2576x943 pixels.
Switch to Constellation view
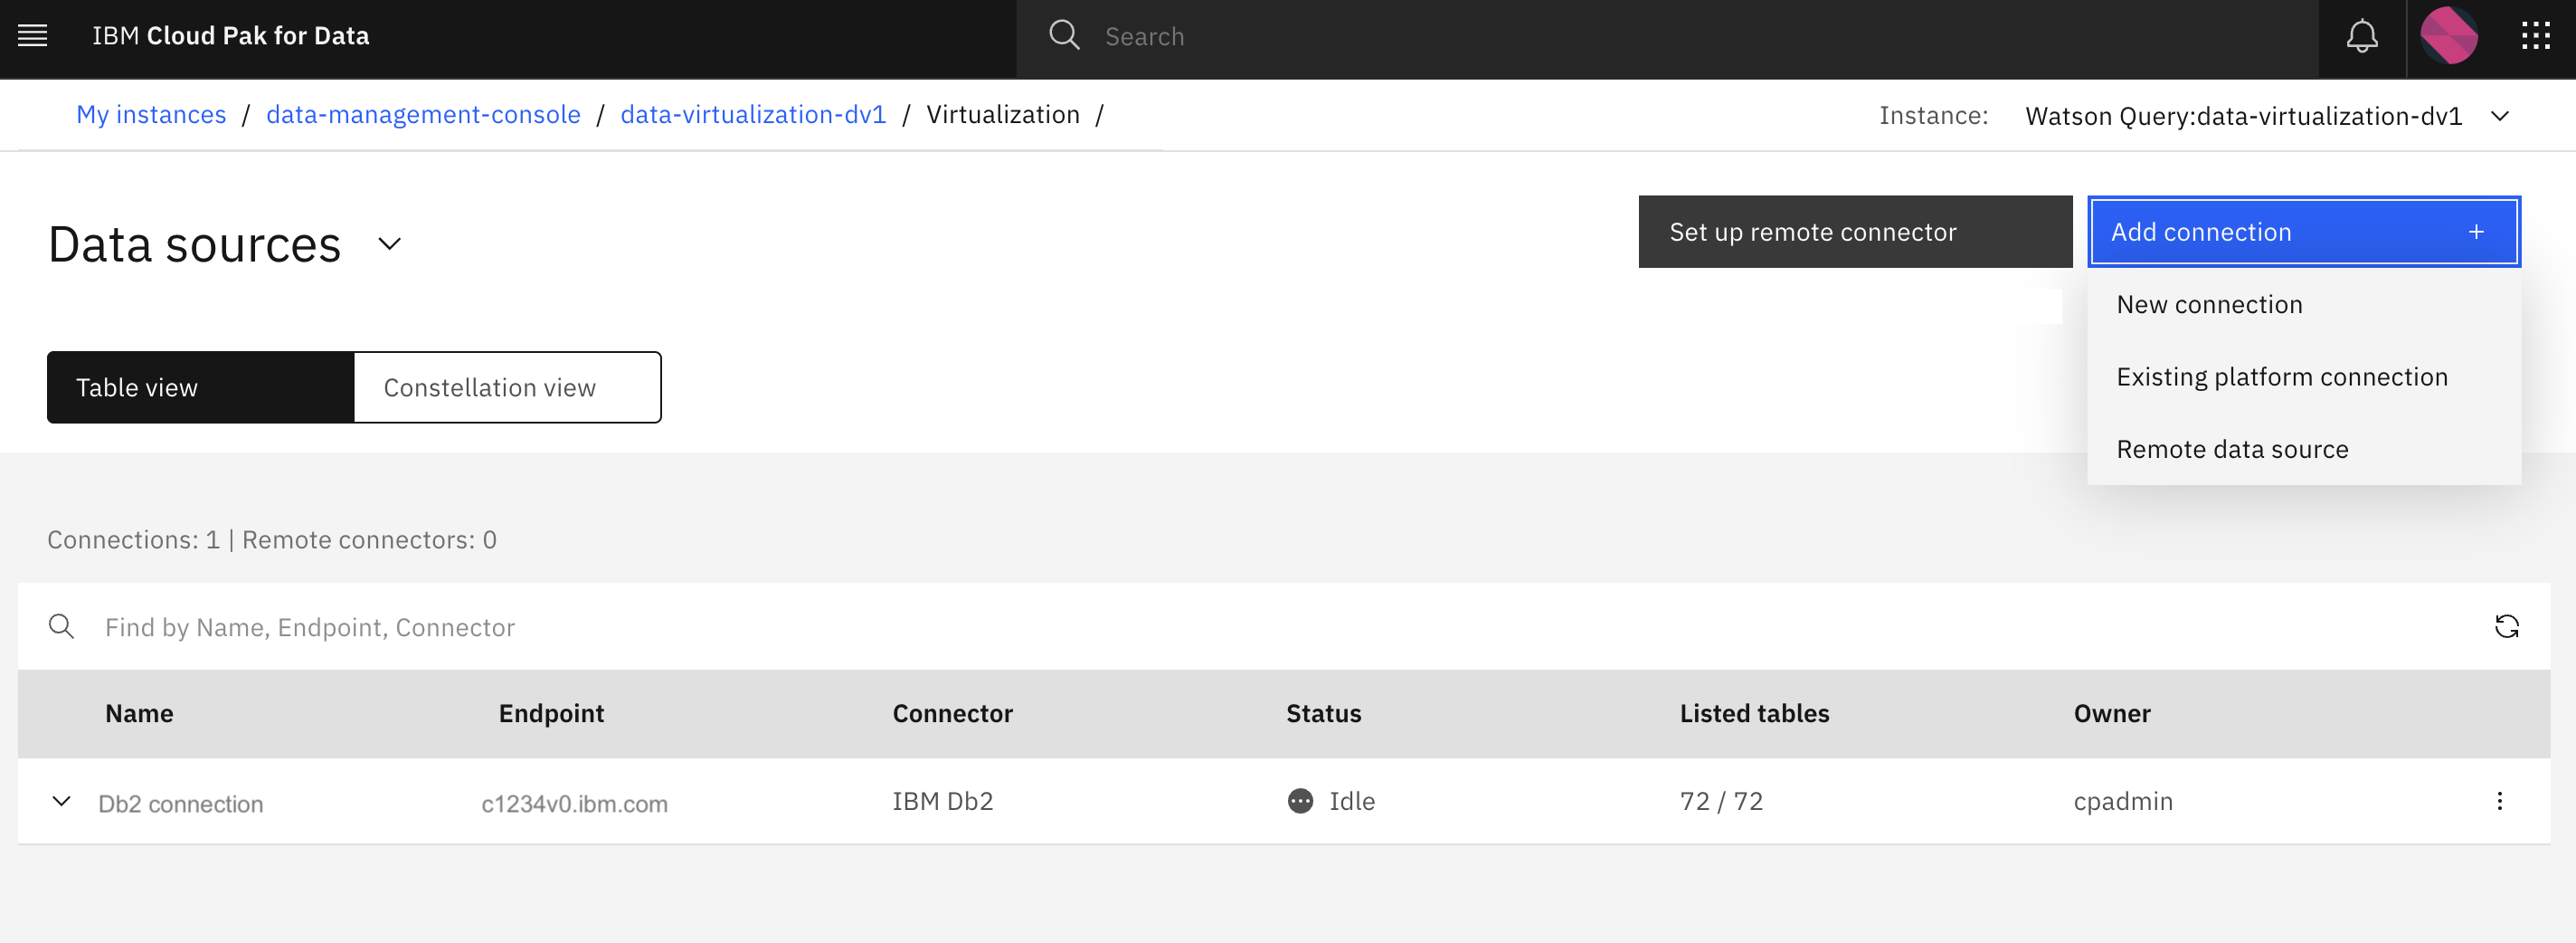(x=508, y=387)
